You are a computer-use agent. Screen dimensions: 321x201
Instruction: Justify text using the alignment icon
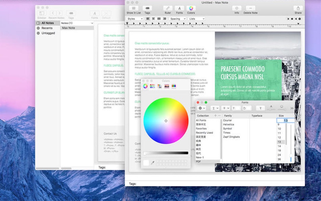pyautogui.click(x=159, y=19)
